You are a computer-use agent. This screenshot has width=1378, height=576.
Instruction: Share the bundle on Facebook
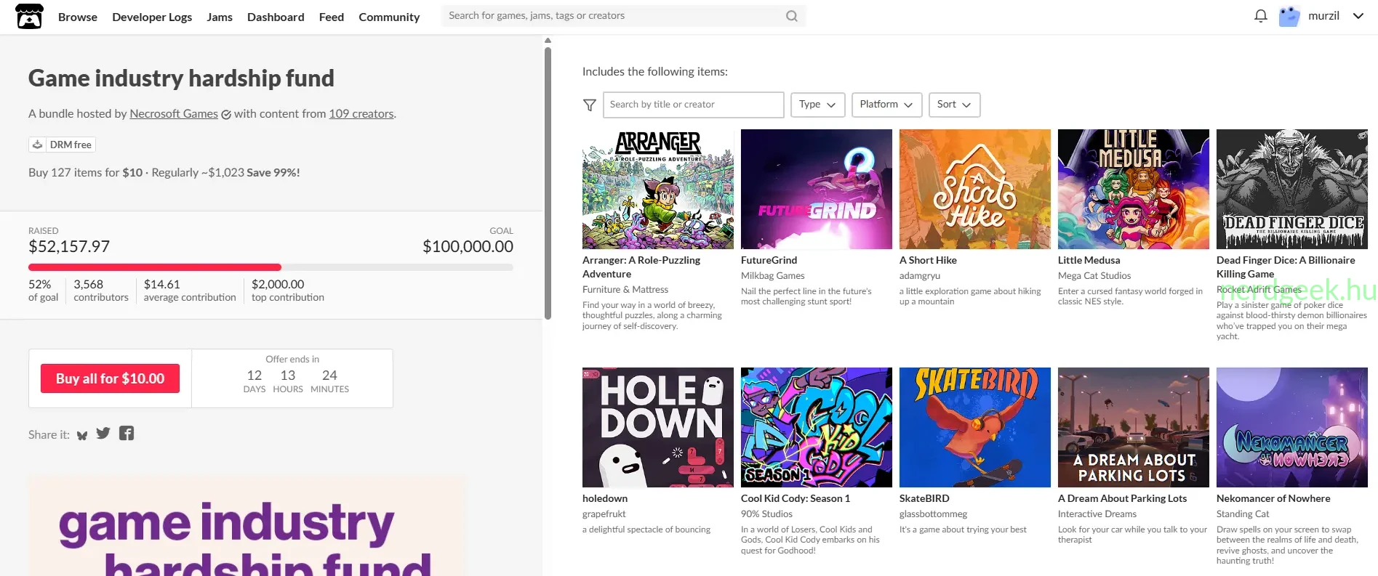127,434
